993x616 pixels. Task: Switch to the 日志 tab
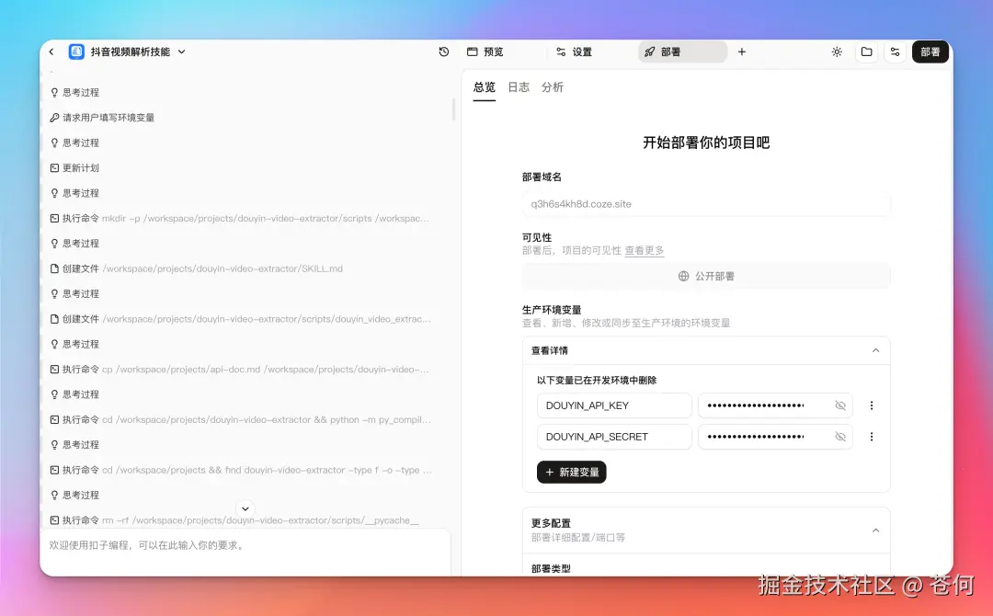click(x=518, y=87)
